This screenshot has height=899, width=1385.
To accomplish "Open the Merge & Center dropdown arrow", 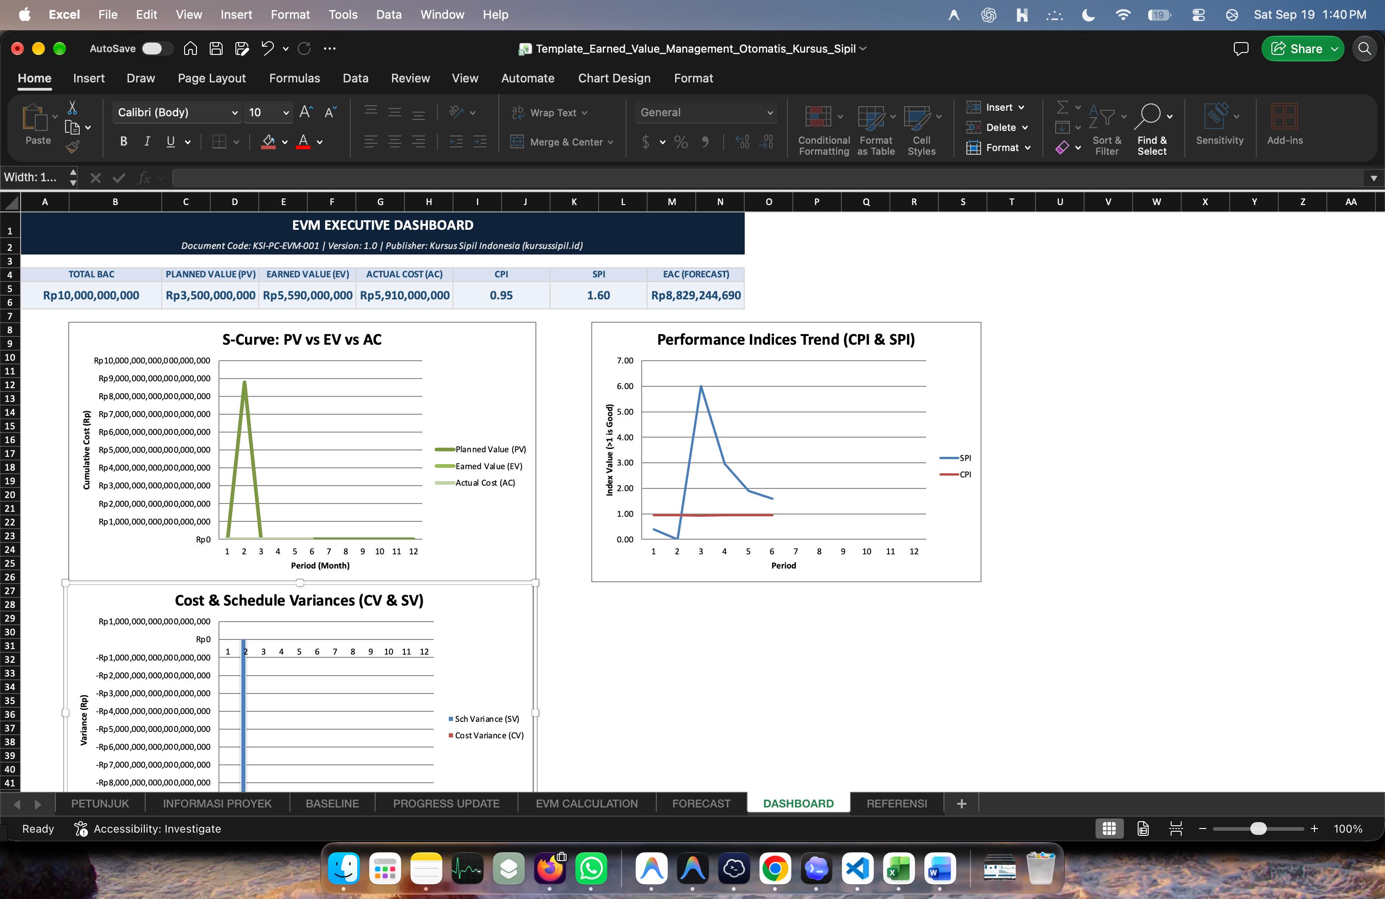I will point(611,142).
